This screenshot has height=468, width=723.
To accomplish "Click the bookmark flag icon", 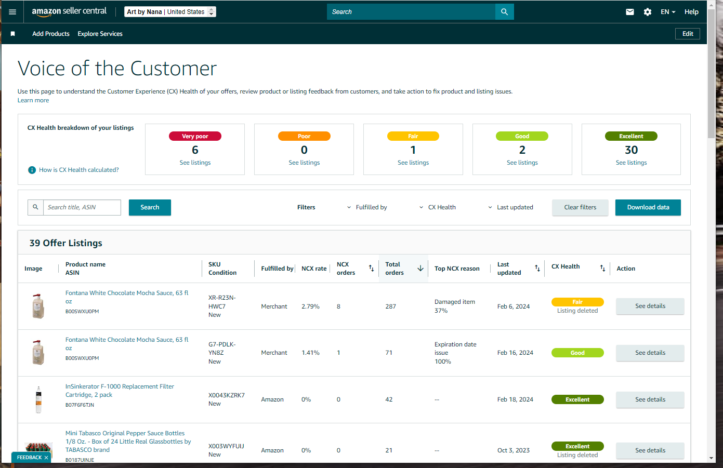I will [x=13, y=34].
